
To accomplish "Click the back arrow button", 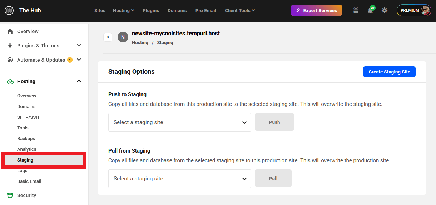I will point(108,37).
